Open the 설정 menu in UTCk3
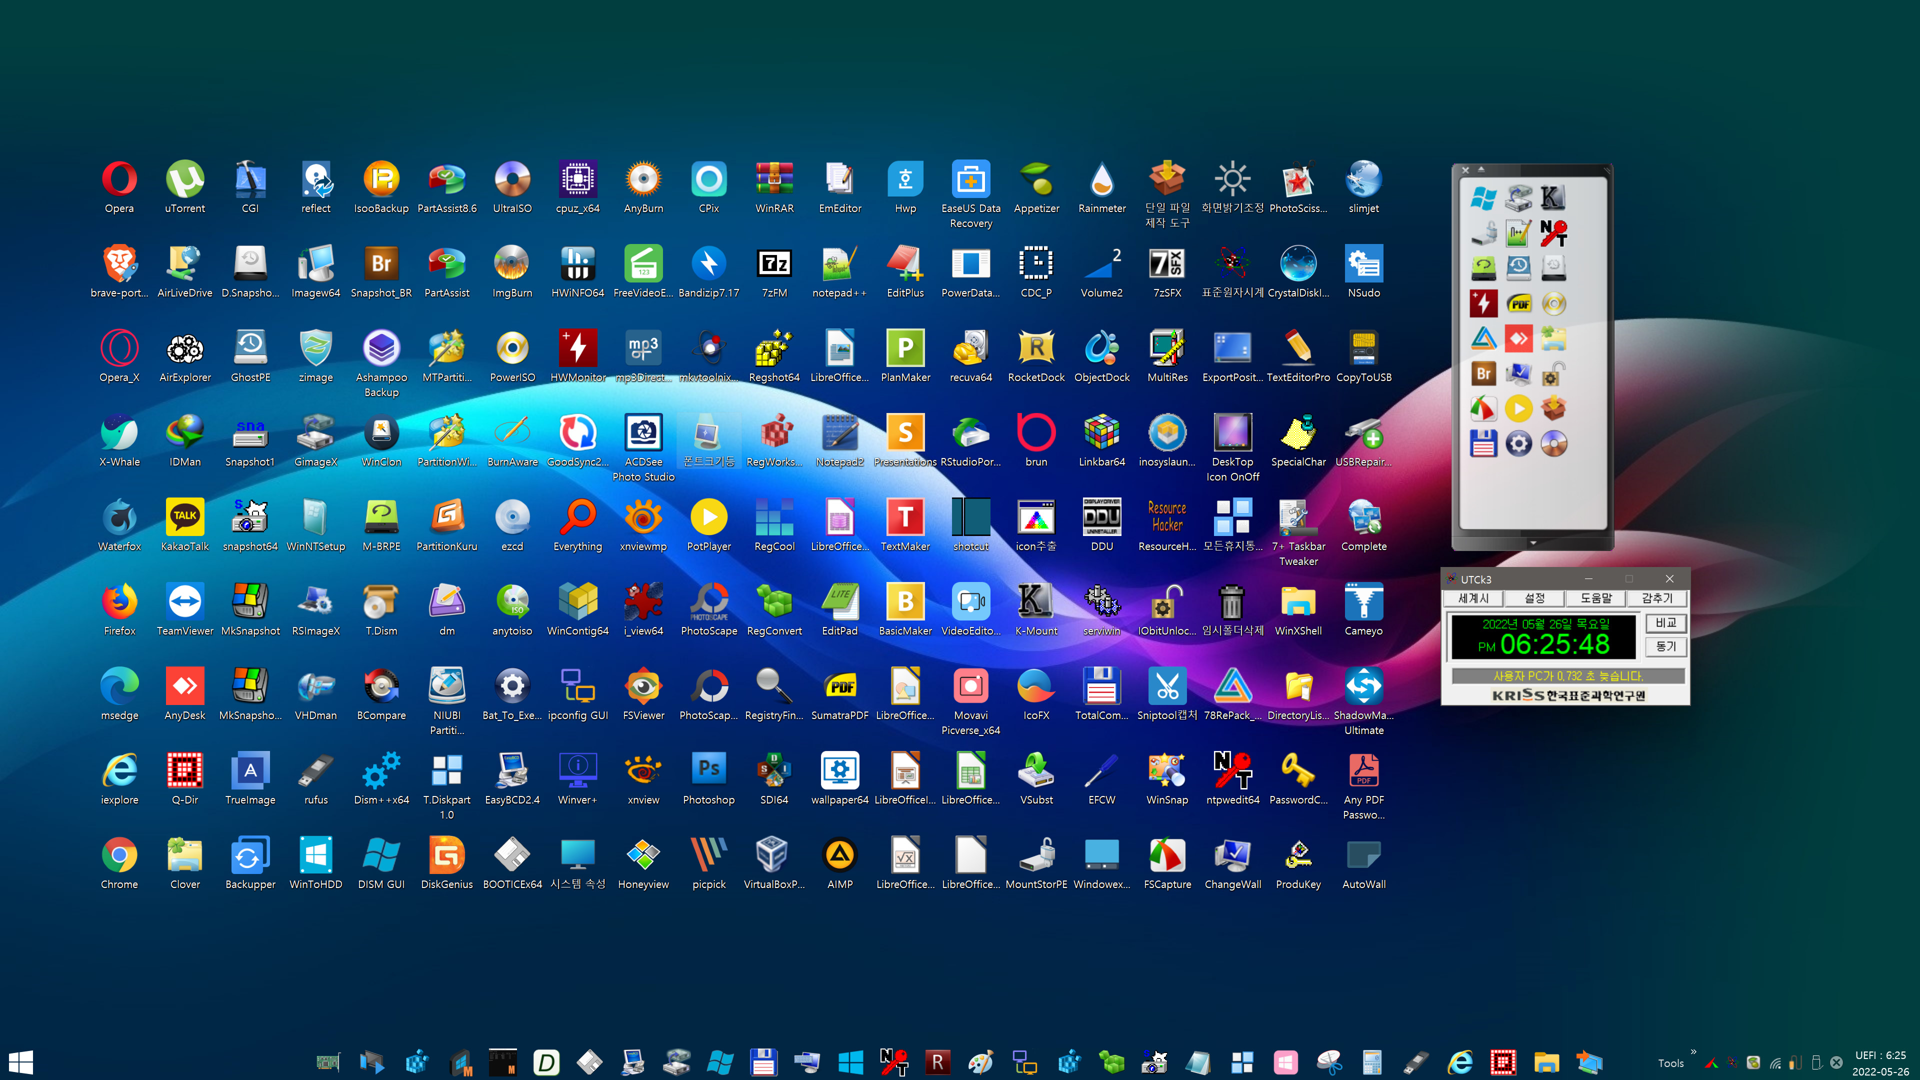This screenshot has height=1080, width=1920. coord(1534,598)
